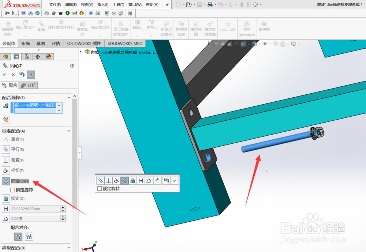Increase the angle value using the stepper

pos(63,217)
